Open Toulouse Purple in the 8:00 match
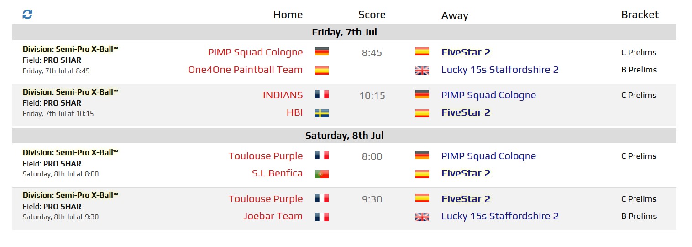This screenshot has height=247, width=692. (266, 156)
